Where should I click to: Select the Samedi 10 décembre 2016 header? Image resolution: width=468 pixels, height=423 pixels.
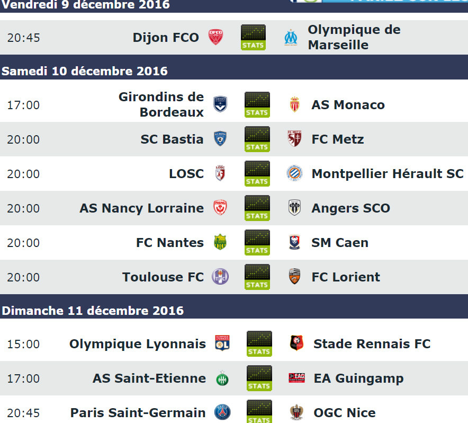[x=234, y=71]
